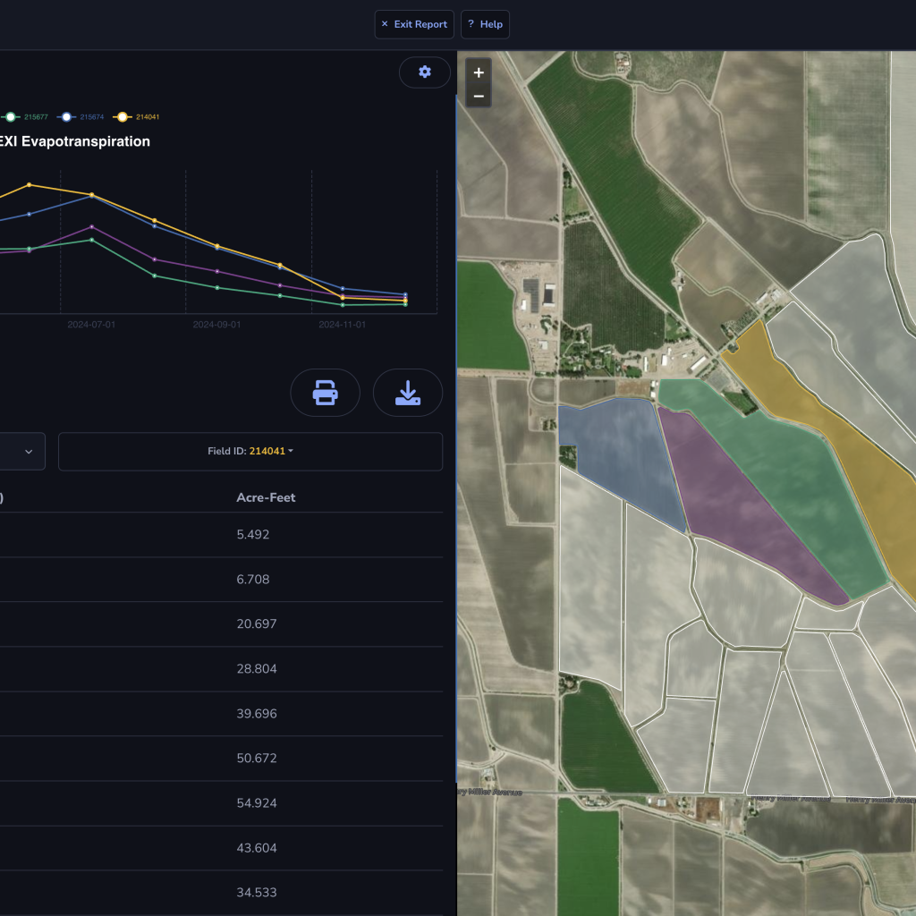Expand the dropdown left of Field ID
The height and width of the screenshot is (916, 916).
point(28,452)
